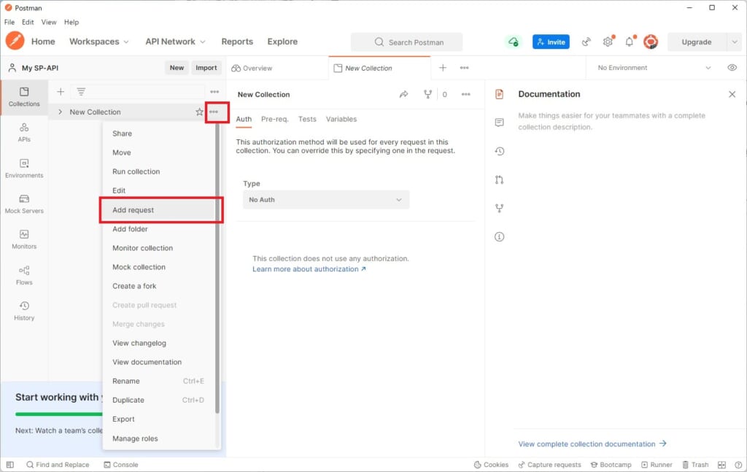Click the fork icon beside count 0
The image size is (747, 472).
coord(427,94)
